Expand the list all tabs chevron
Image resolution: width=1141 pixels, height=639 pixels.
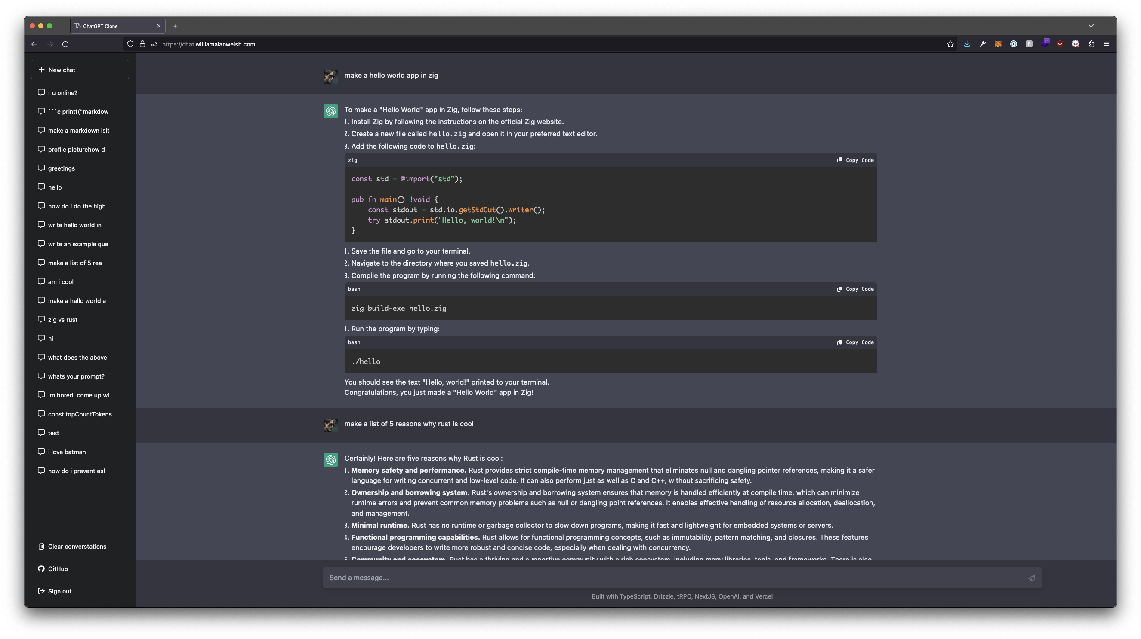(x=1091, y=26)
